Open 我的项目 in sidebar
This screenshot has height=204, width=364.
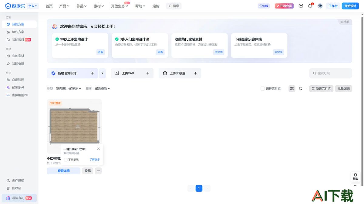coord(19,40)
